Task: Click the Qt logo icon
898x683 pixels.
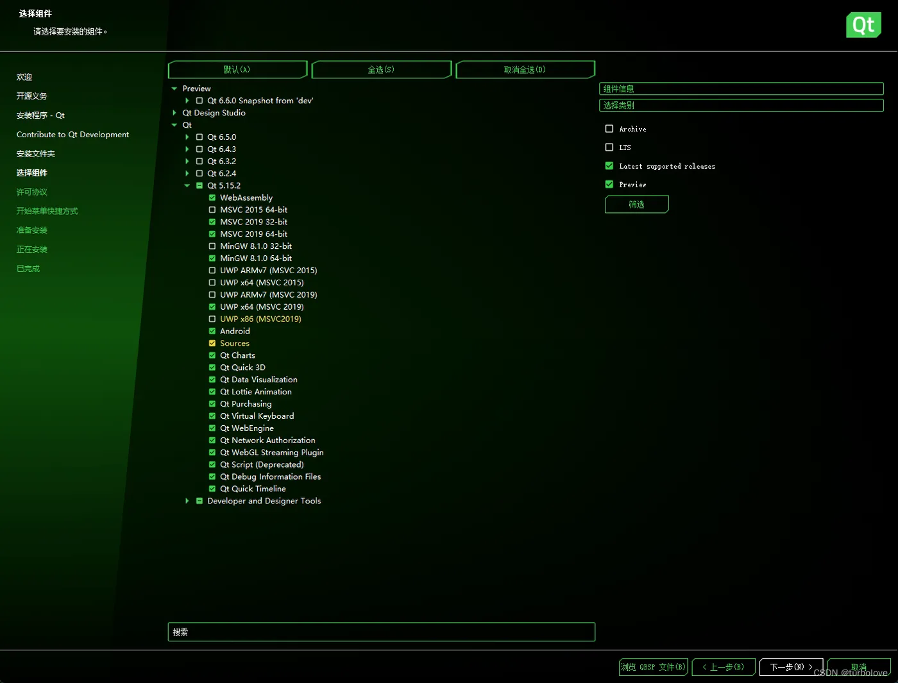Action: point(863,25)
